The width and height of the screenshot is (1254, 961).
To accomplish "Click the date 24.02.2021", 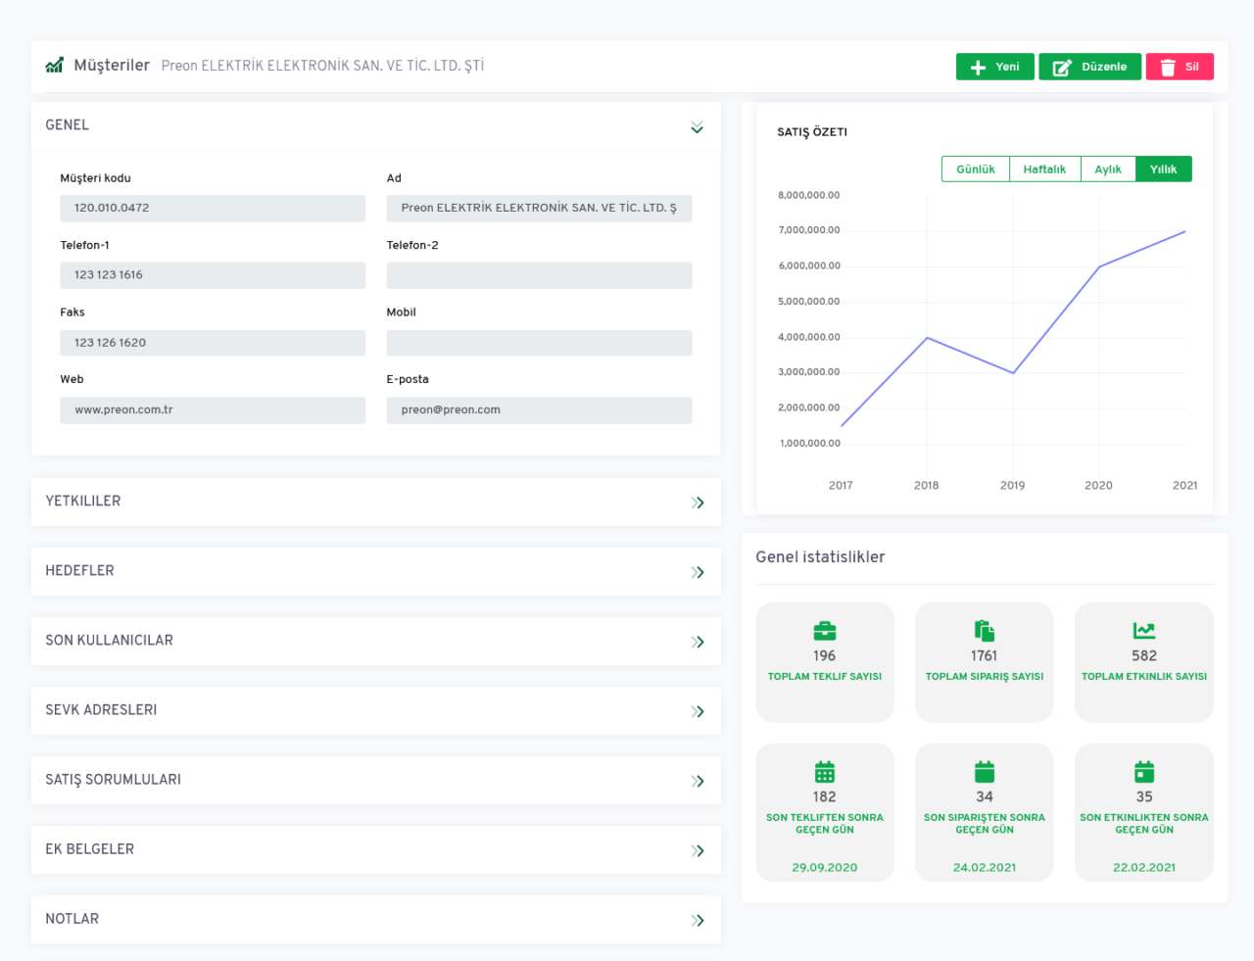I will tap(985, 867).
